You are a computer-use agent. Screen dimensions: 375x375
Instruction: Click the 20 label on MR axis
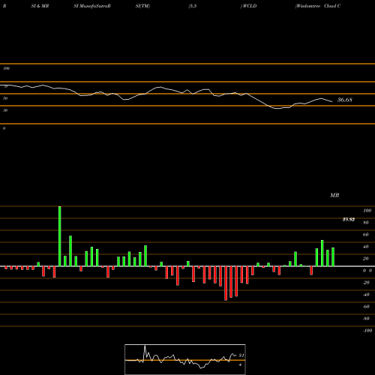coord(365,259)
